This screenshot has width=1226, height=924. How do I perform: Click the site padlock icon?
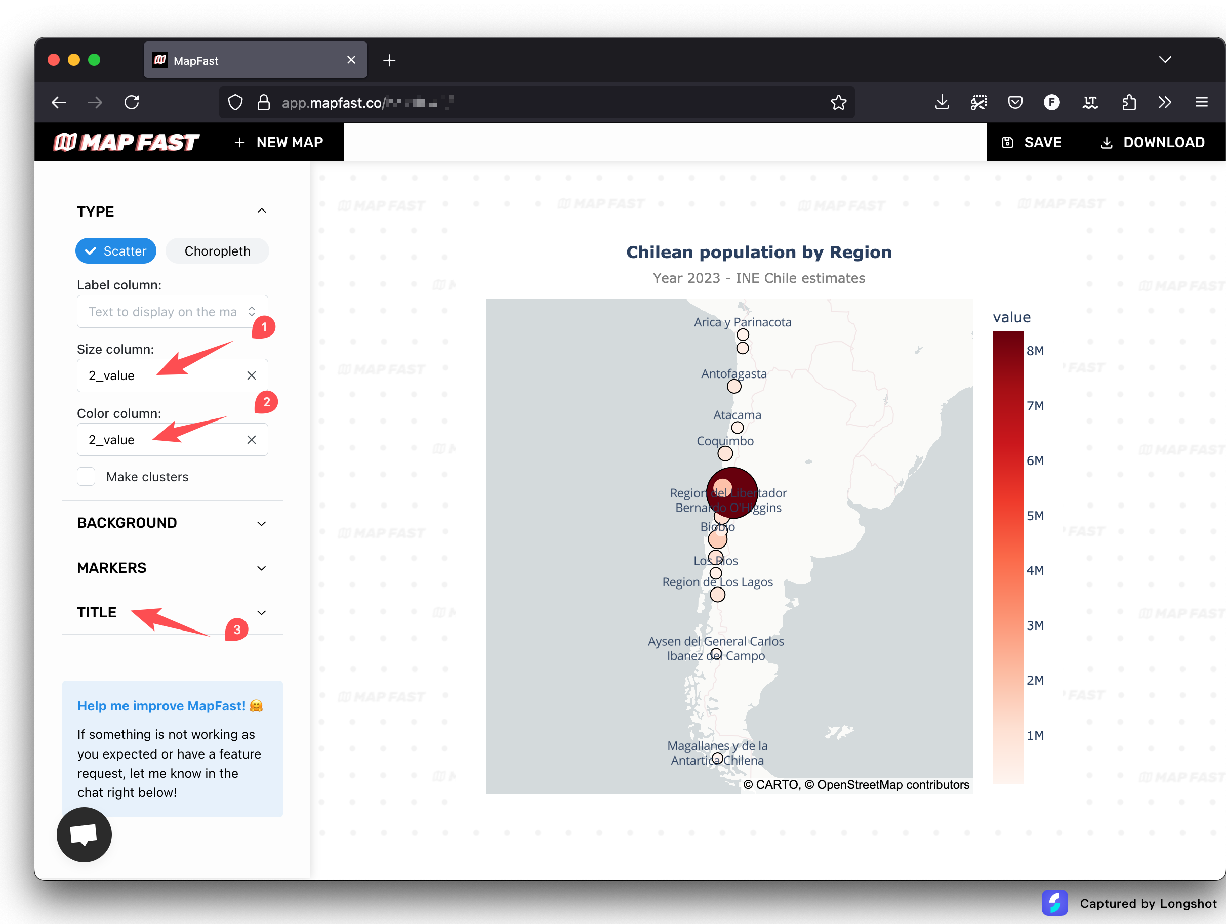pos(264,103)
